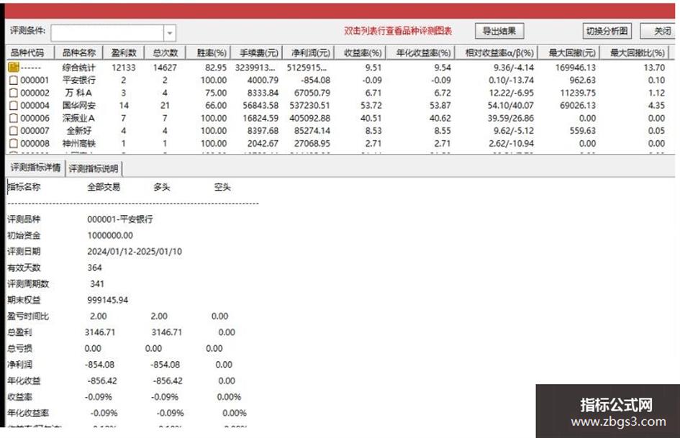Viewport: 680px width, 438px height.
Task: Click win rate value 82.95
Action: [x=216, y=68]
